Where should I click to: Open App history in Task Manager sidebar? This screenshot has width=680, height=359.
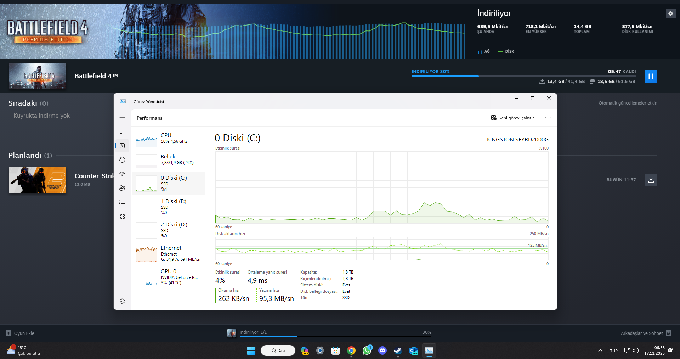[x=122, y=160]
